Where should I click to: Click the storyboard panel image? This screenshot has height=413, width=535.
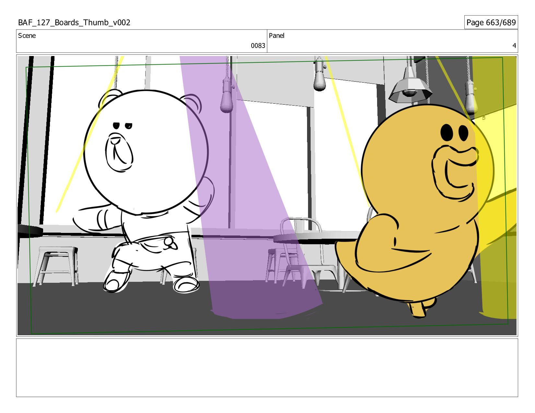pyautogui.click(x=267, y=196)
